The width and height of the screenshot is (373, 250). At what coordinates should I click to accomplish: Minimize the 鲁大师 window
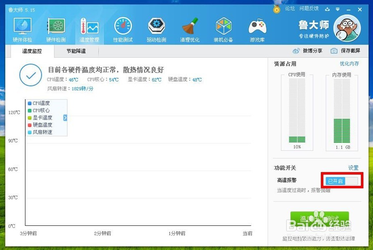tap(349, 10)
